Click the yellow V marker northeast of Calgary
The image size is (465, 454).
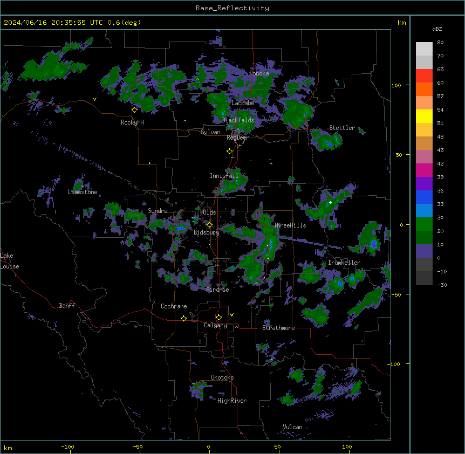[x=231, y=315]
